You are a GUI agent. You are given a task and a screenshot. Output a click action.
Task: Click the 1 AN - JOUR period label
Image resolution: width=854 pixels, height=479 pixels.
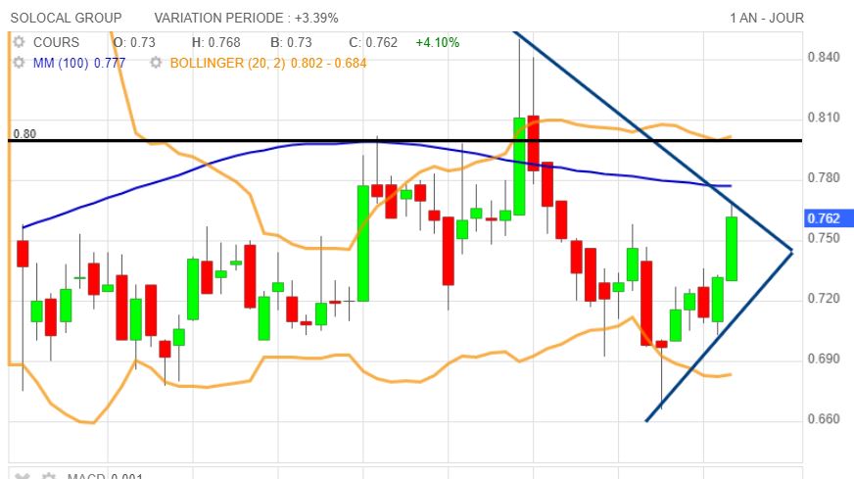767,18
